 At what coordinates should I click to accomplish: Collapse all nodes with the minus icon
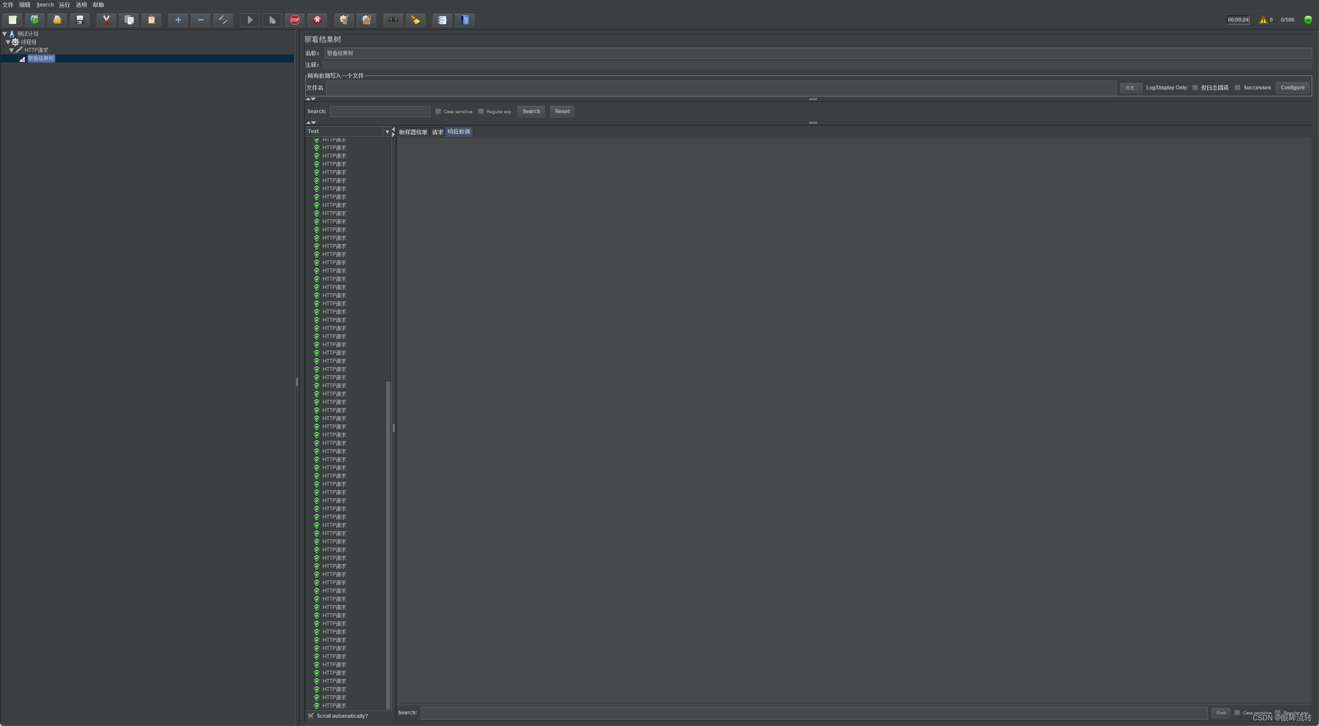(x=201, y=20)
